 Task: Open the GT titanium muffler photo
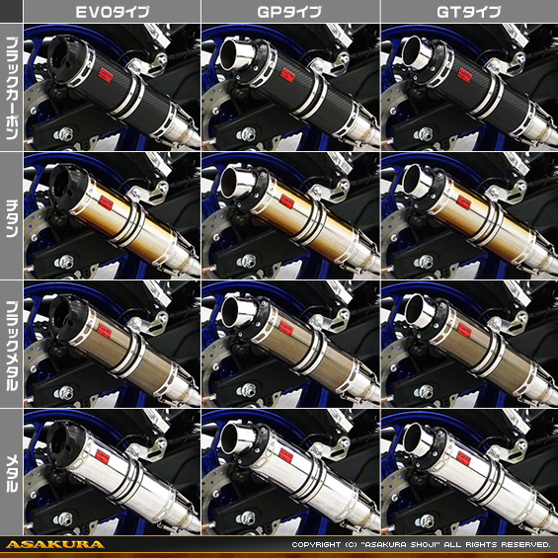click(x=469, y=215)
